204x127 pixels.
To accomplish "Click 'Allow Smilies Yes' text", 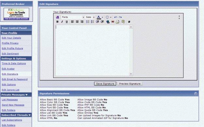I will pyautogui.click(x=88, y=113).
